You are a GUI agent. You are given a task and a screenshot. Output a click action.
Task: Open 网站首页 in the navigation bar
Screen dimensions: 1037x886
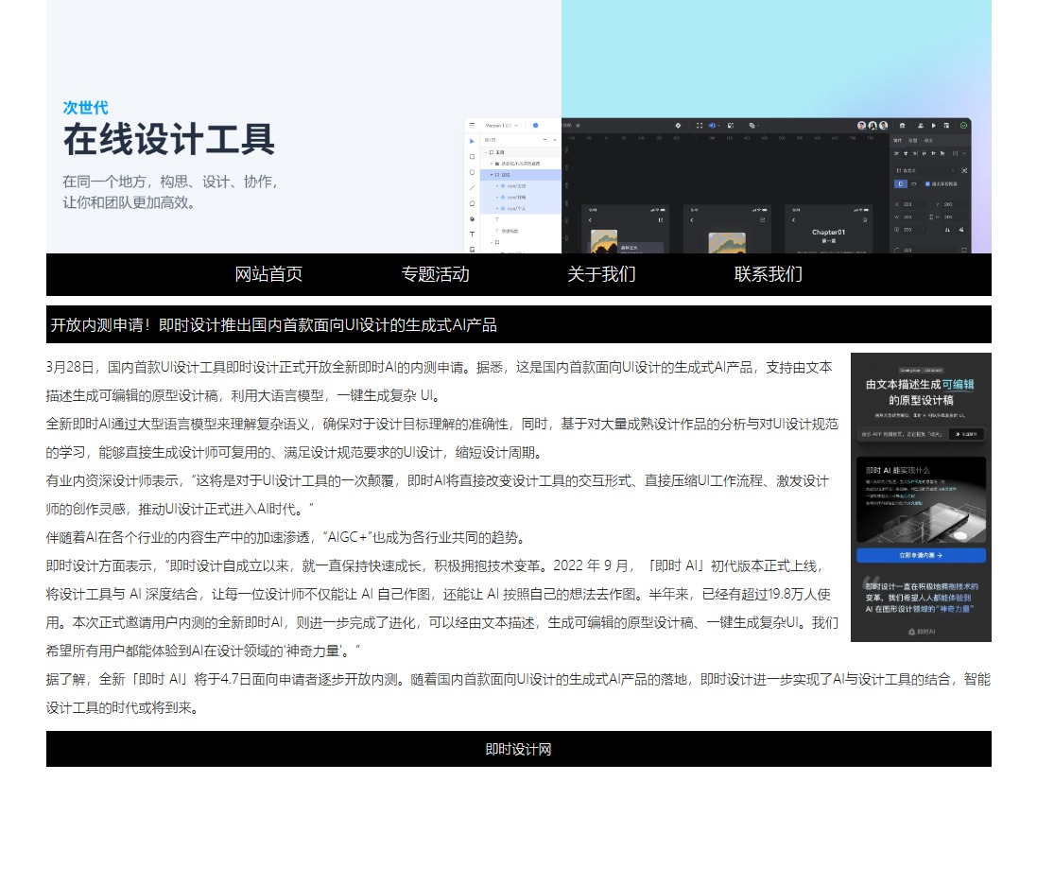[x=268, y=274]
